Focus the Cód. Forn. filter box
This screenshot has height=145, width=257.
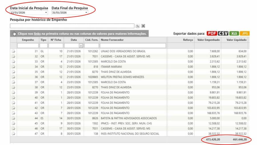pos(92,46)
